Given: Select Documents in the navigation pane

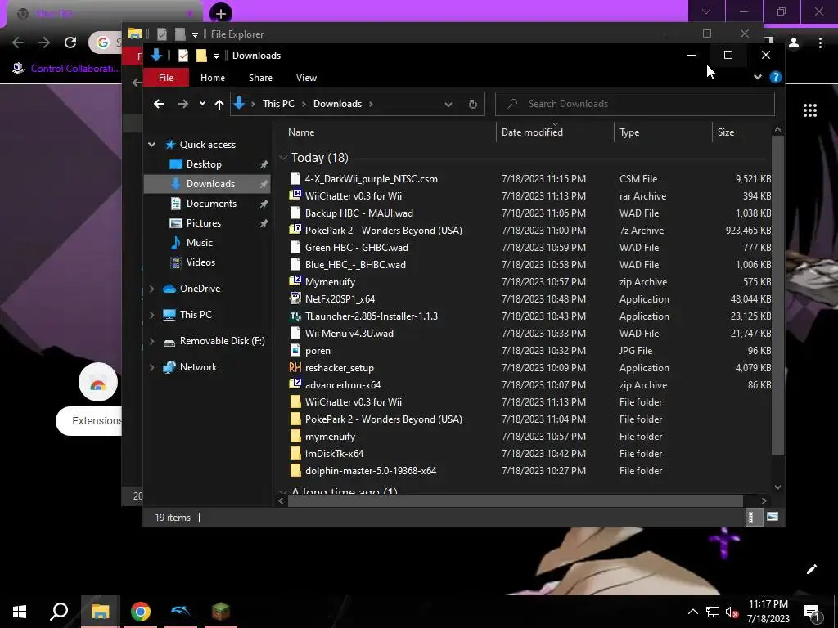Looking at the screenshot, I should point(211,204).
